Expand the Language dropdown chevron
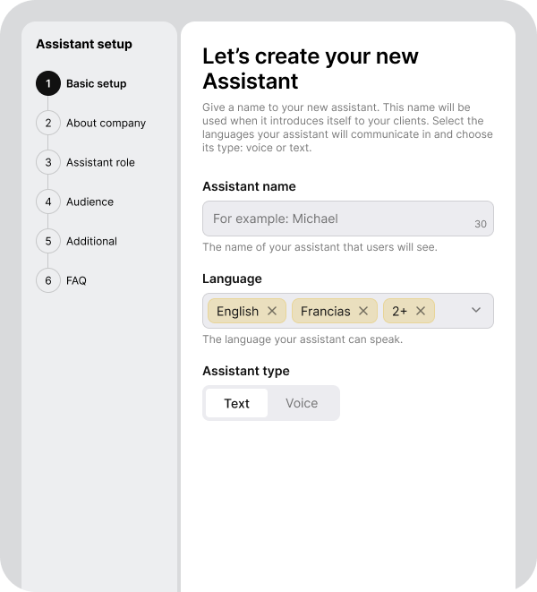This screenshot has width=537, height=592. click(476, 310)
